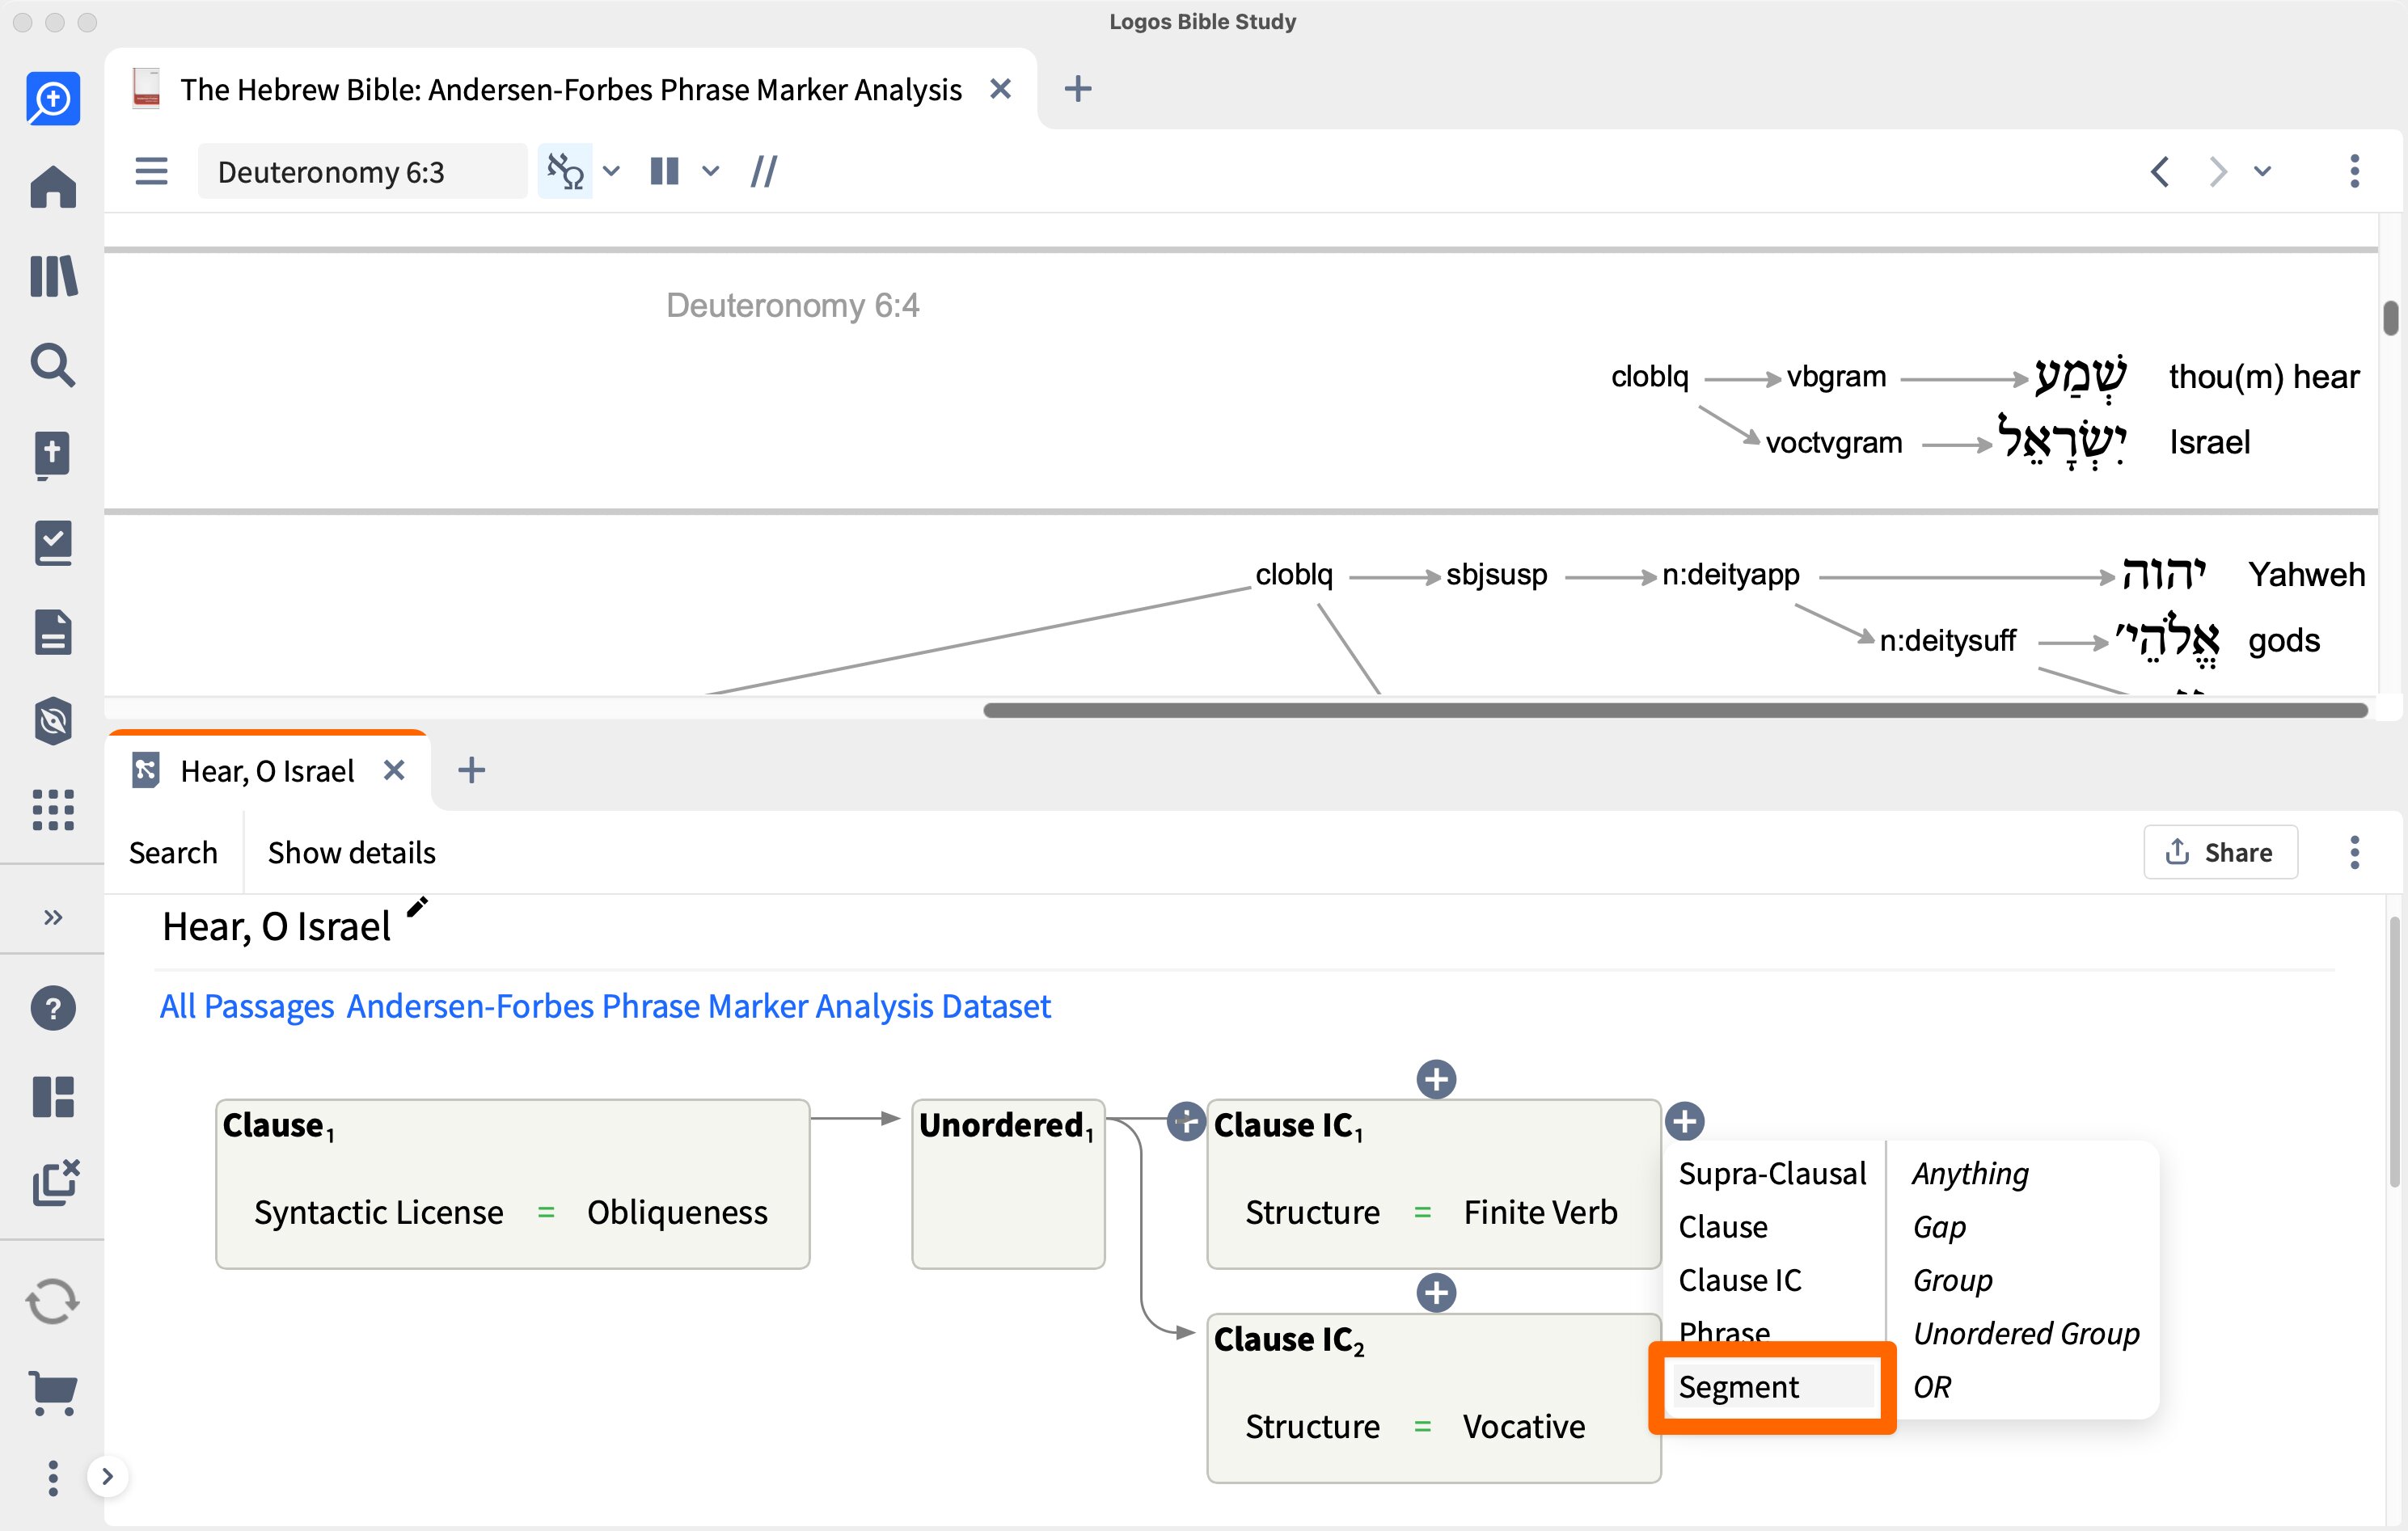Open the Home icon in the sidebar
Screen dimensions: 2408x1531
point(53,187)
